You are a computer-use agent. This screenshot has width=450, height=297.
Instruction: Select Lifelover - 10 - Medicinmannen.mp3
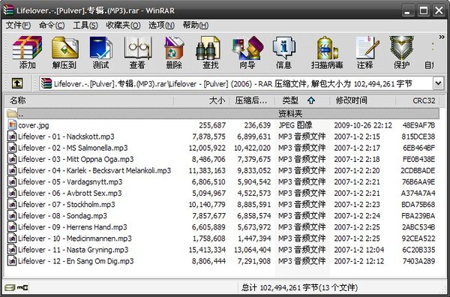223,238
